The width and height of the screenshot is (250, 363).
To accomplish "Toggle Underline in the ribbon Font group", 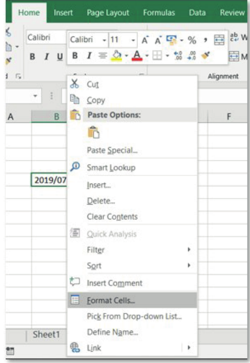I will click(x=60, y=57).
